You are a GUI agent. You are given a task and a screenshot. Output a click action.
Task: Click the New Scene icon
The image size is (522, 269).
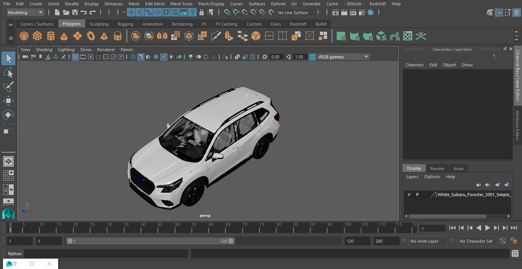(57, 13)
